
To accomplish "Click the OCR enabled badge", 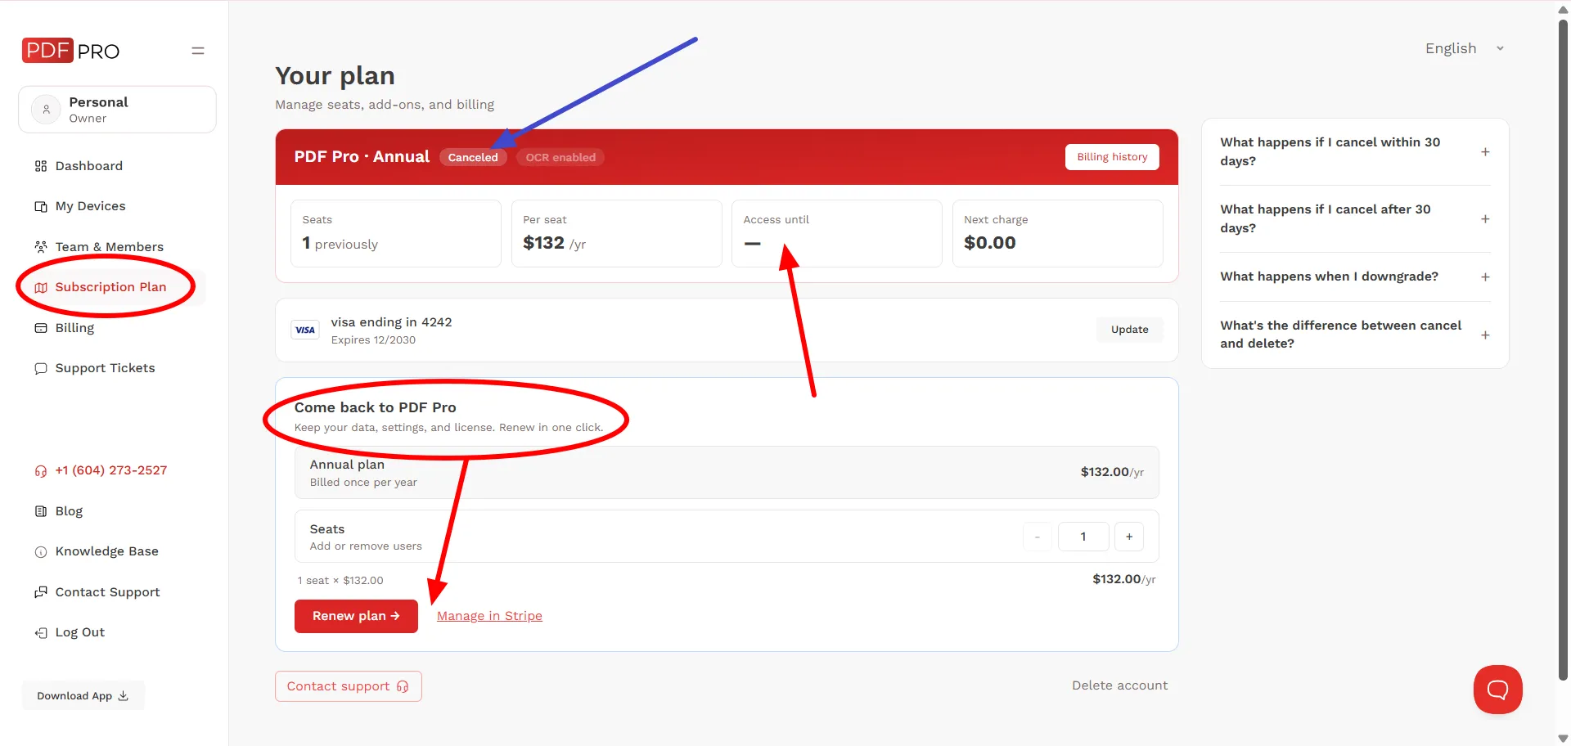I will point(560,157).
